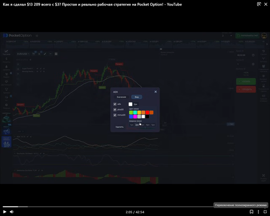270x216 pixels.
Task: Pick the light orange line color swatch
Action: (x=143, y=112)
